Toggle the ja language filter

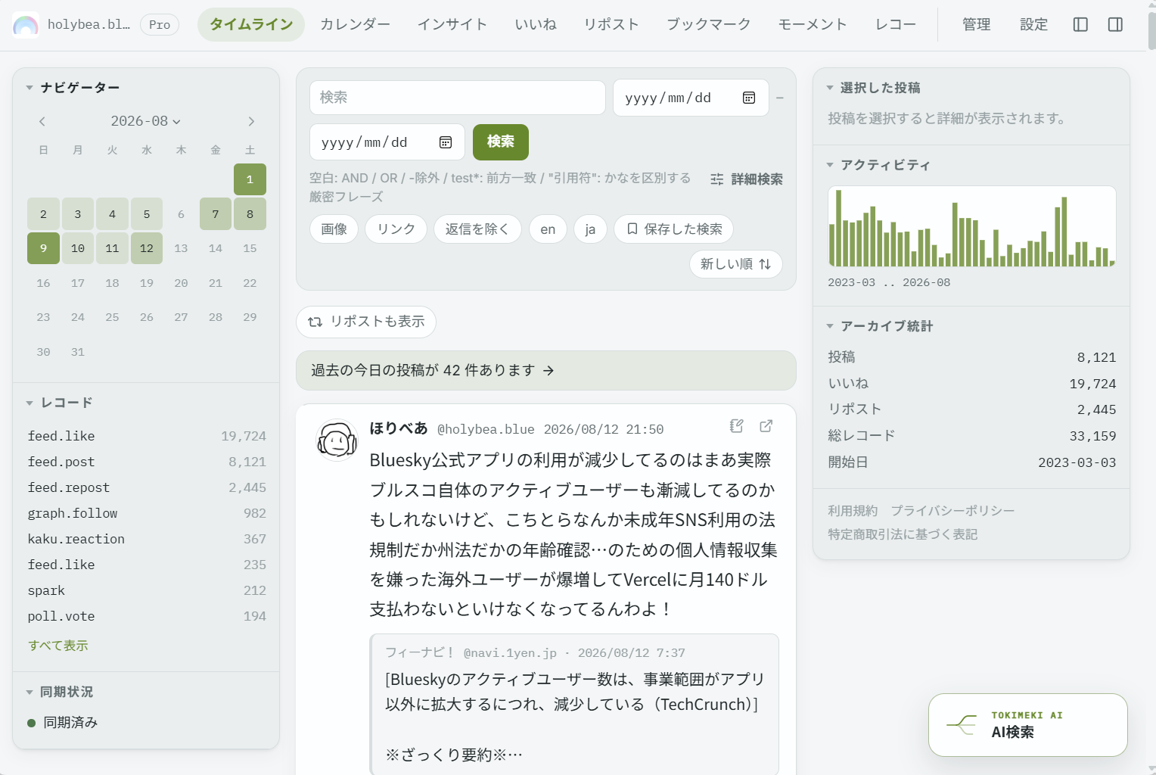point(590,229)
